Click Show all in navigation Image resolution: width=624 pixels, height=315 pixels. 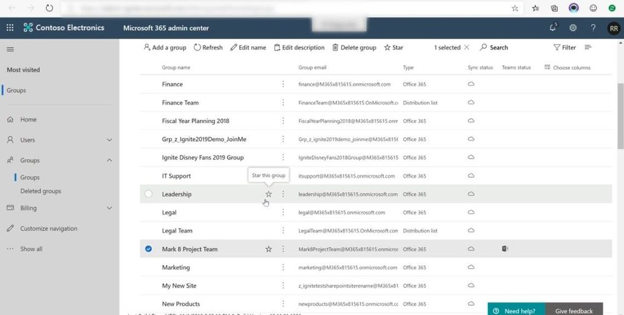tap(31, 249)
